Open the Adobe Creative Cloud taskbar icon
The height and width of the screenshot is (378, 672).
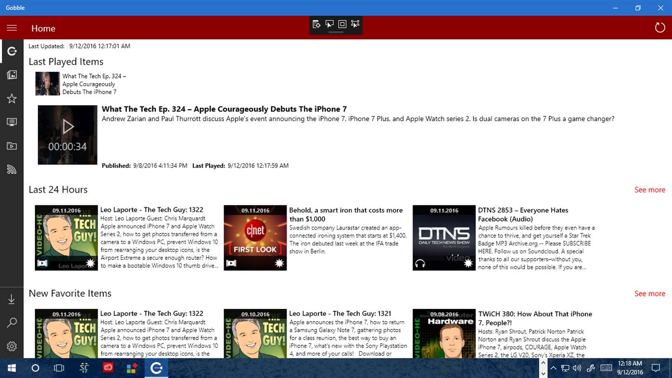click(x=108, y=368)
